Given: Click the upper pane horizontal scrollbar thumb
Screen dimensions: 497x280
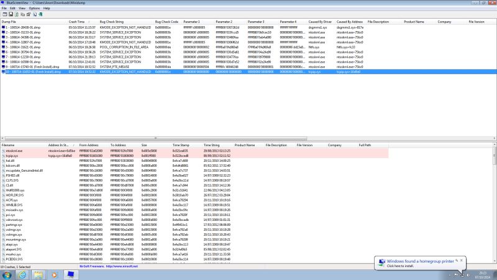Looking at the screenshot, I should tap(156, 138).
